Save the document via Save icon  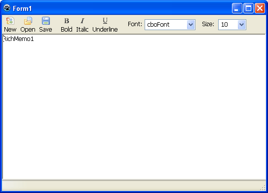point(45,25)
